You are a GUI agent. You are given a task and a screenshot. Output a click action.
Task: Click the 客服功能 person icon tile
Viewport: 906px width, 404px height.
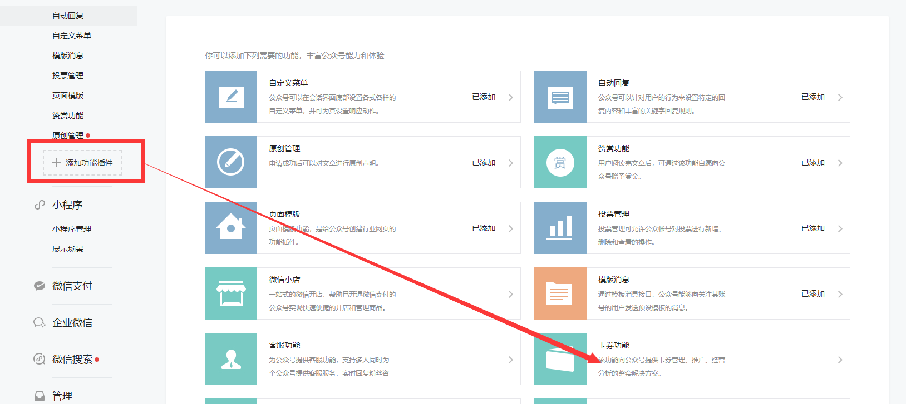pyautogui.click(x=231, y=359)
